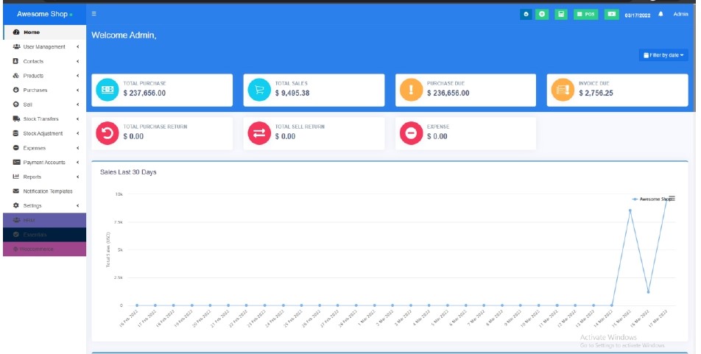Click the Woocommerce module in sidebar
Screen dimensions: 701x354
(x=43, y=249)
